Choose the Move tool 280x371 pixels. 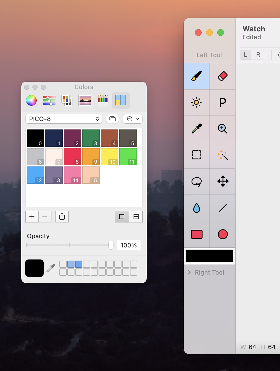tap(223, 181)
